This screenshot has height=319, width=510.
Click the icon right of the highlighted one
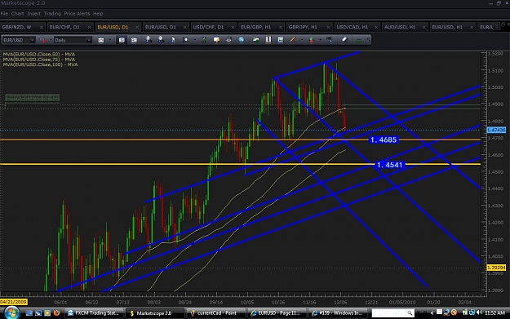(x=134, y=40)
